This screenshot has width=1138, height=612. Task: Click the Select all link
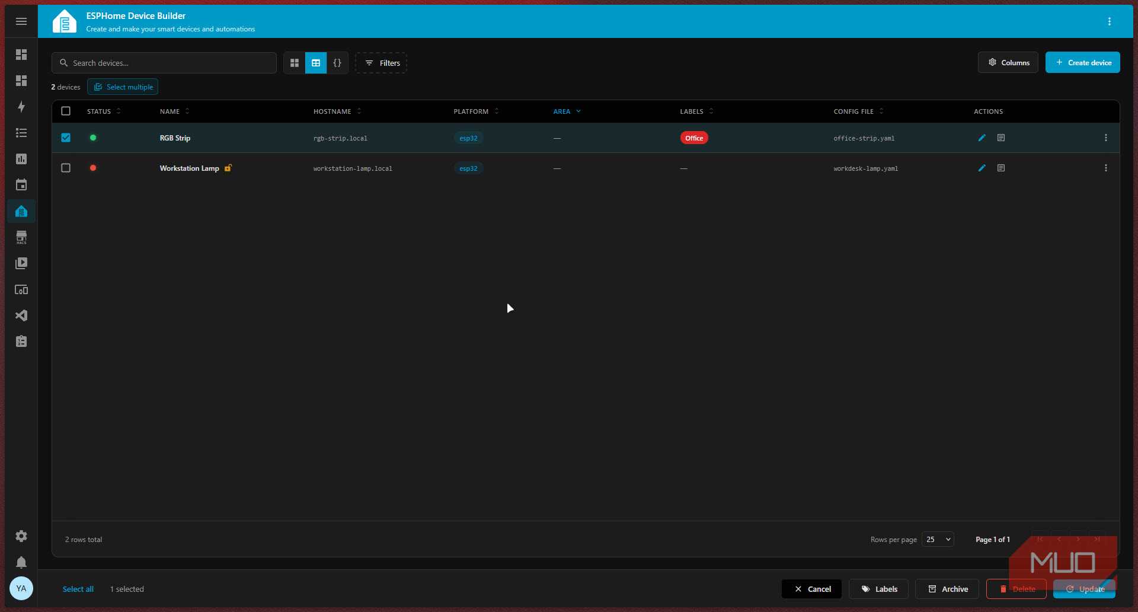click(x=78, y=589)
